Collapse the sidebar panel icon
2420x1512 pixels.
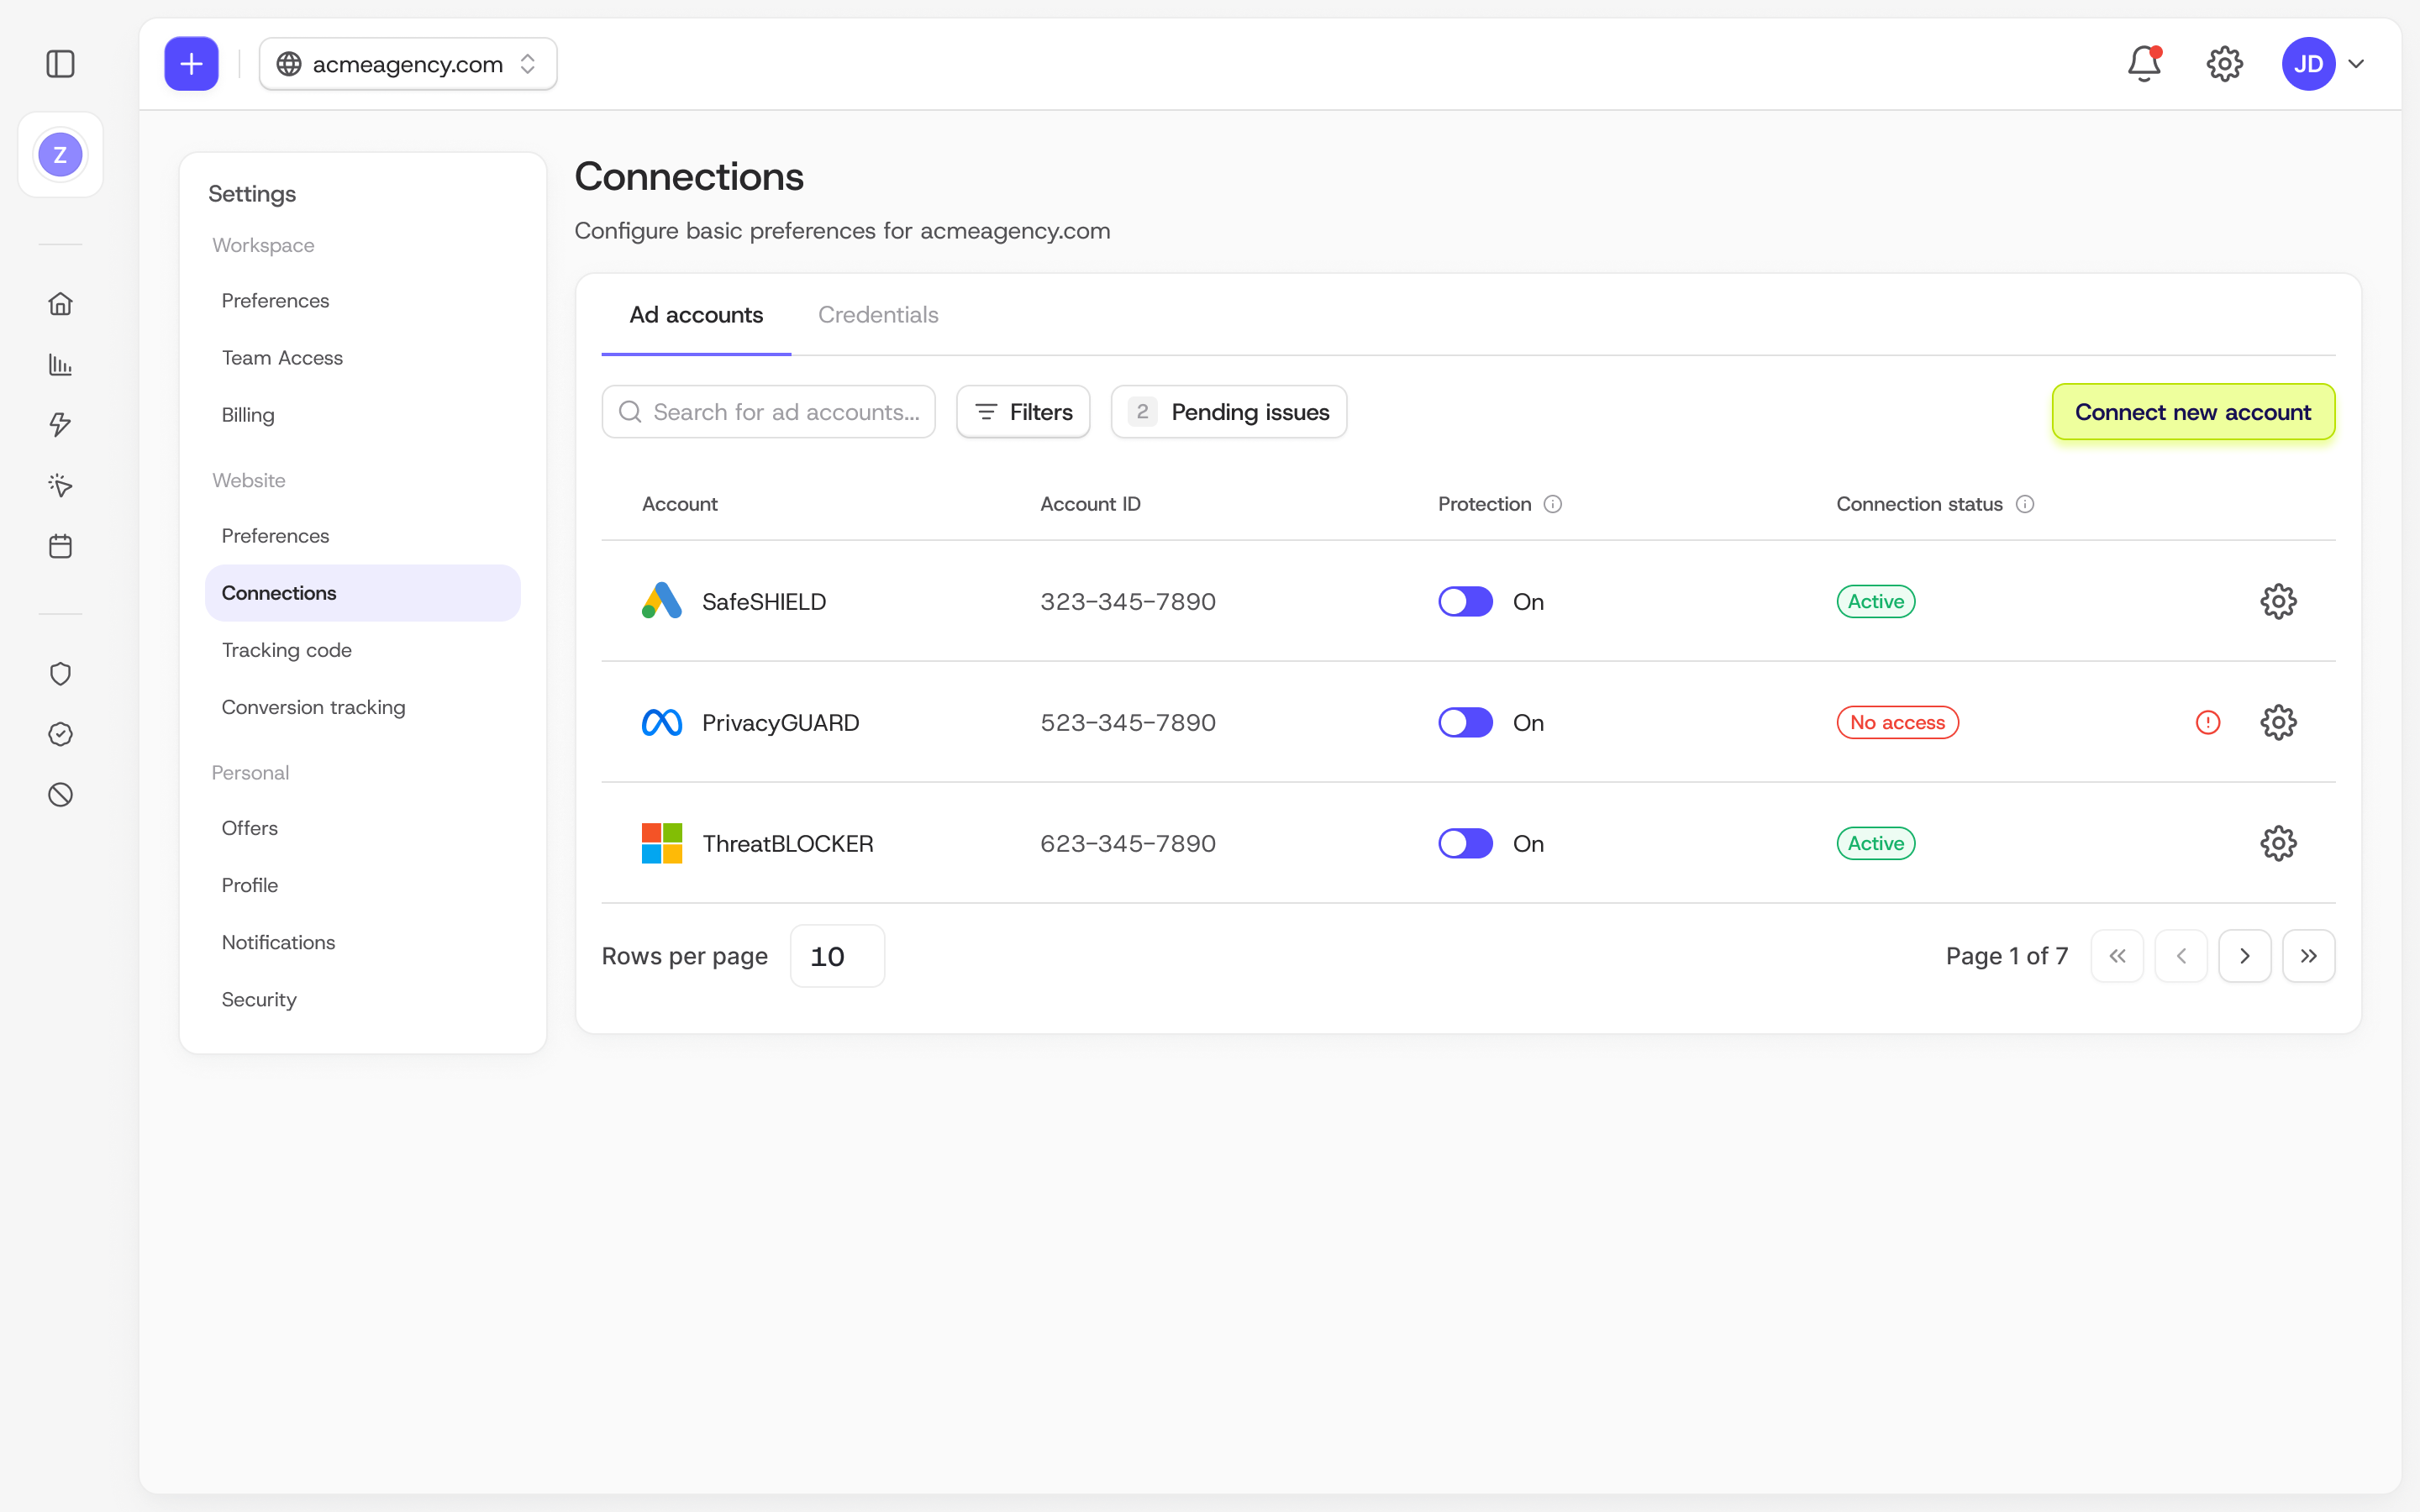tap(60, 64)
